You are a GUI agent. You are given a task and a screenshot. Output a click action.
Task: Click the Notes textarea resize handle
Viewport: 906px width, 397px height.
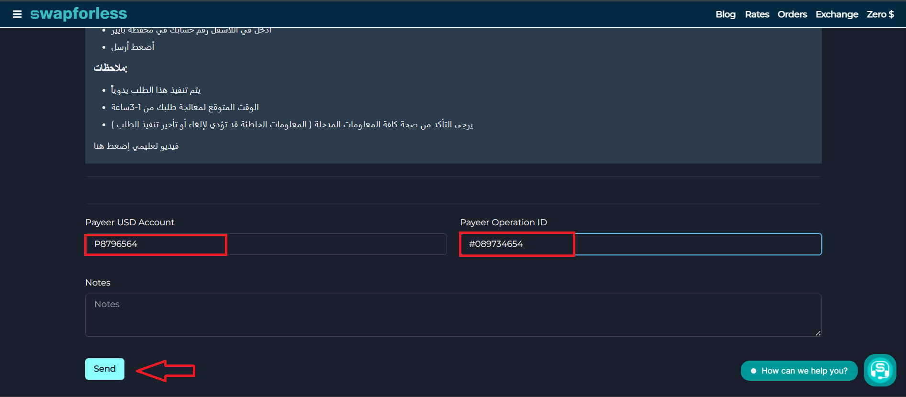818,333
